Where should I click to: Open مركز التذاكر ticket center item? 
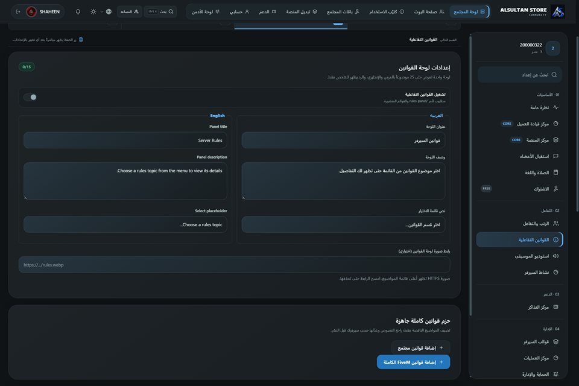tap(519, 307)
